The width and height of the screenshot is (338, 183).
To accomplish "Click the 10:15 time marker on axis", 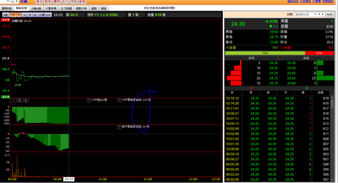I will tap(69, 179).
